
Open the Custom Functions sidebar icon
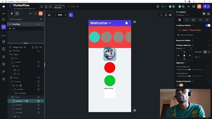point(4,71)
